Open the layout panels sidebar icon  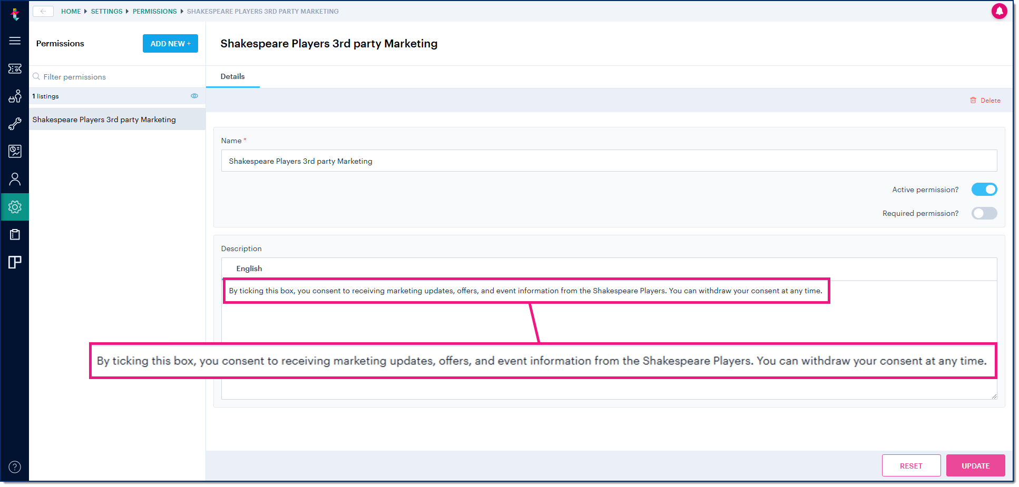point(15,262)
